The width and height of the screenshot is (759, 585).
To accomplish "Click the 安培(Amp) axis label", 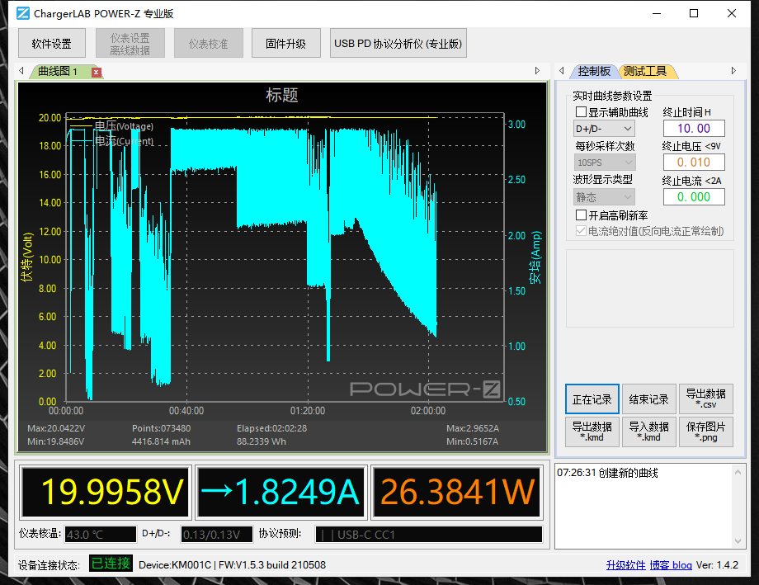I will [x=535, y=257].
